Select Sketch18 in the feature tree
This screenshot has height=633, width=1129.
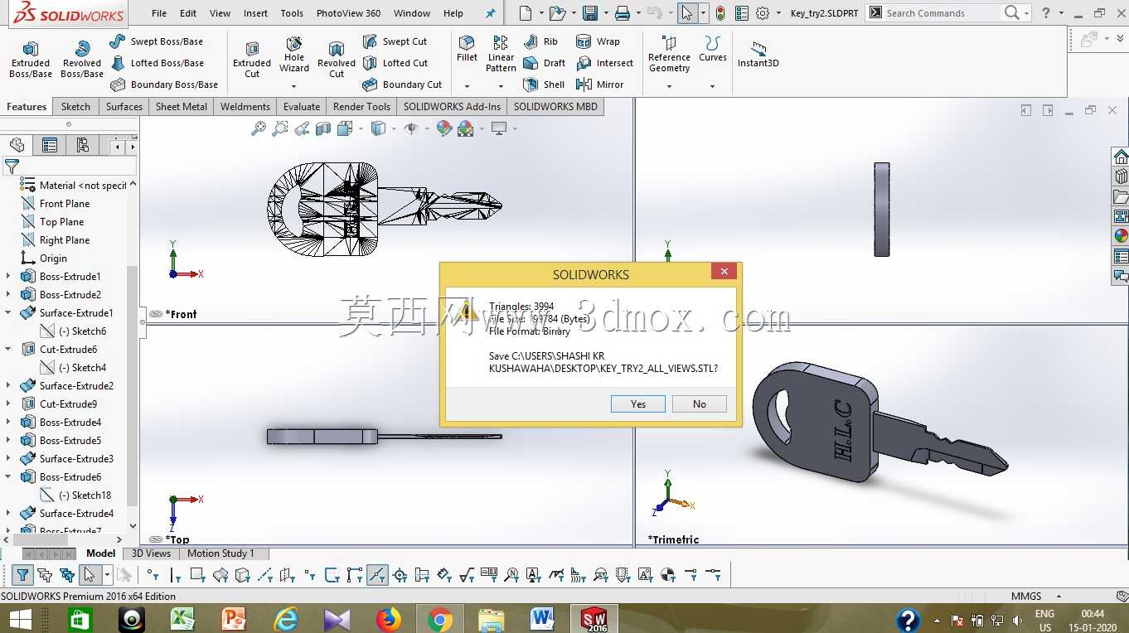point(75,495)
